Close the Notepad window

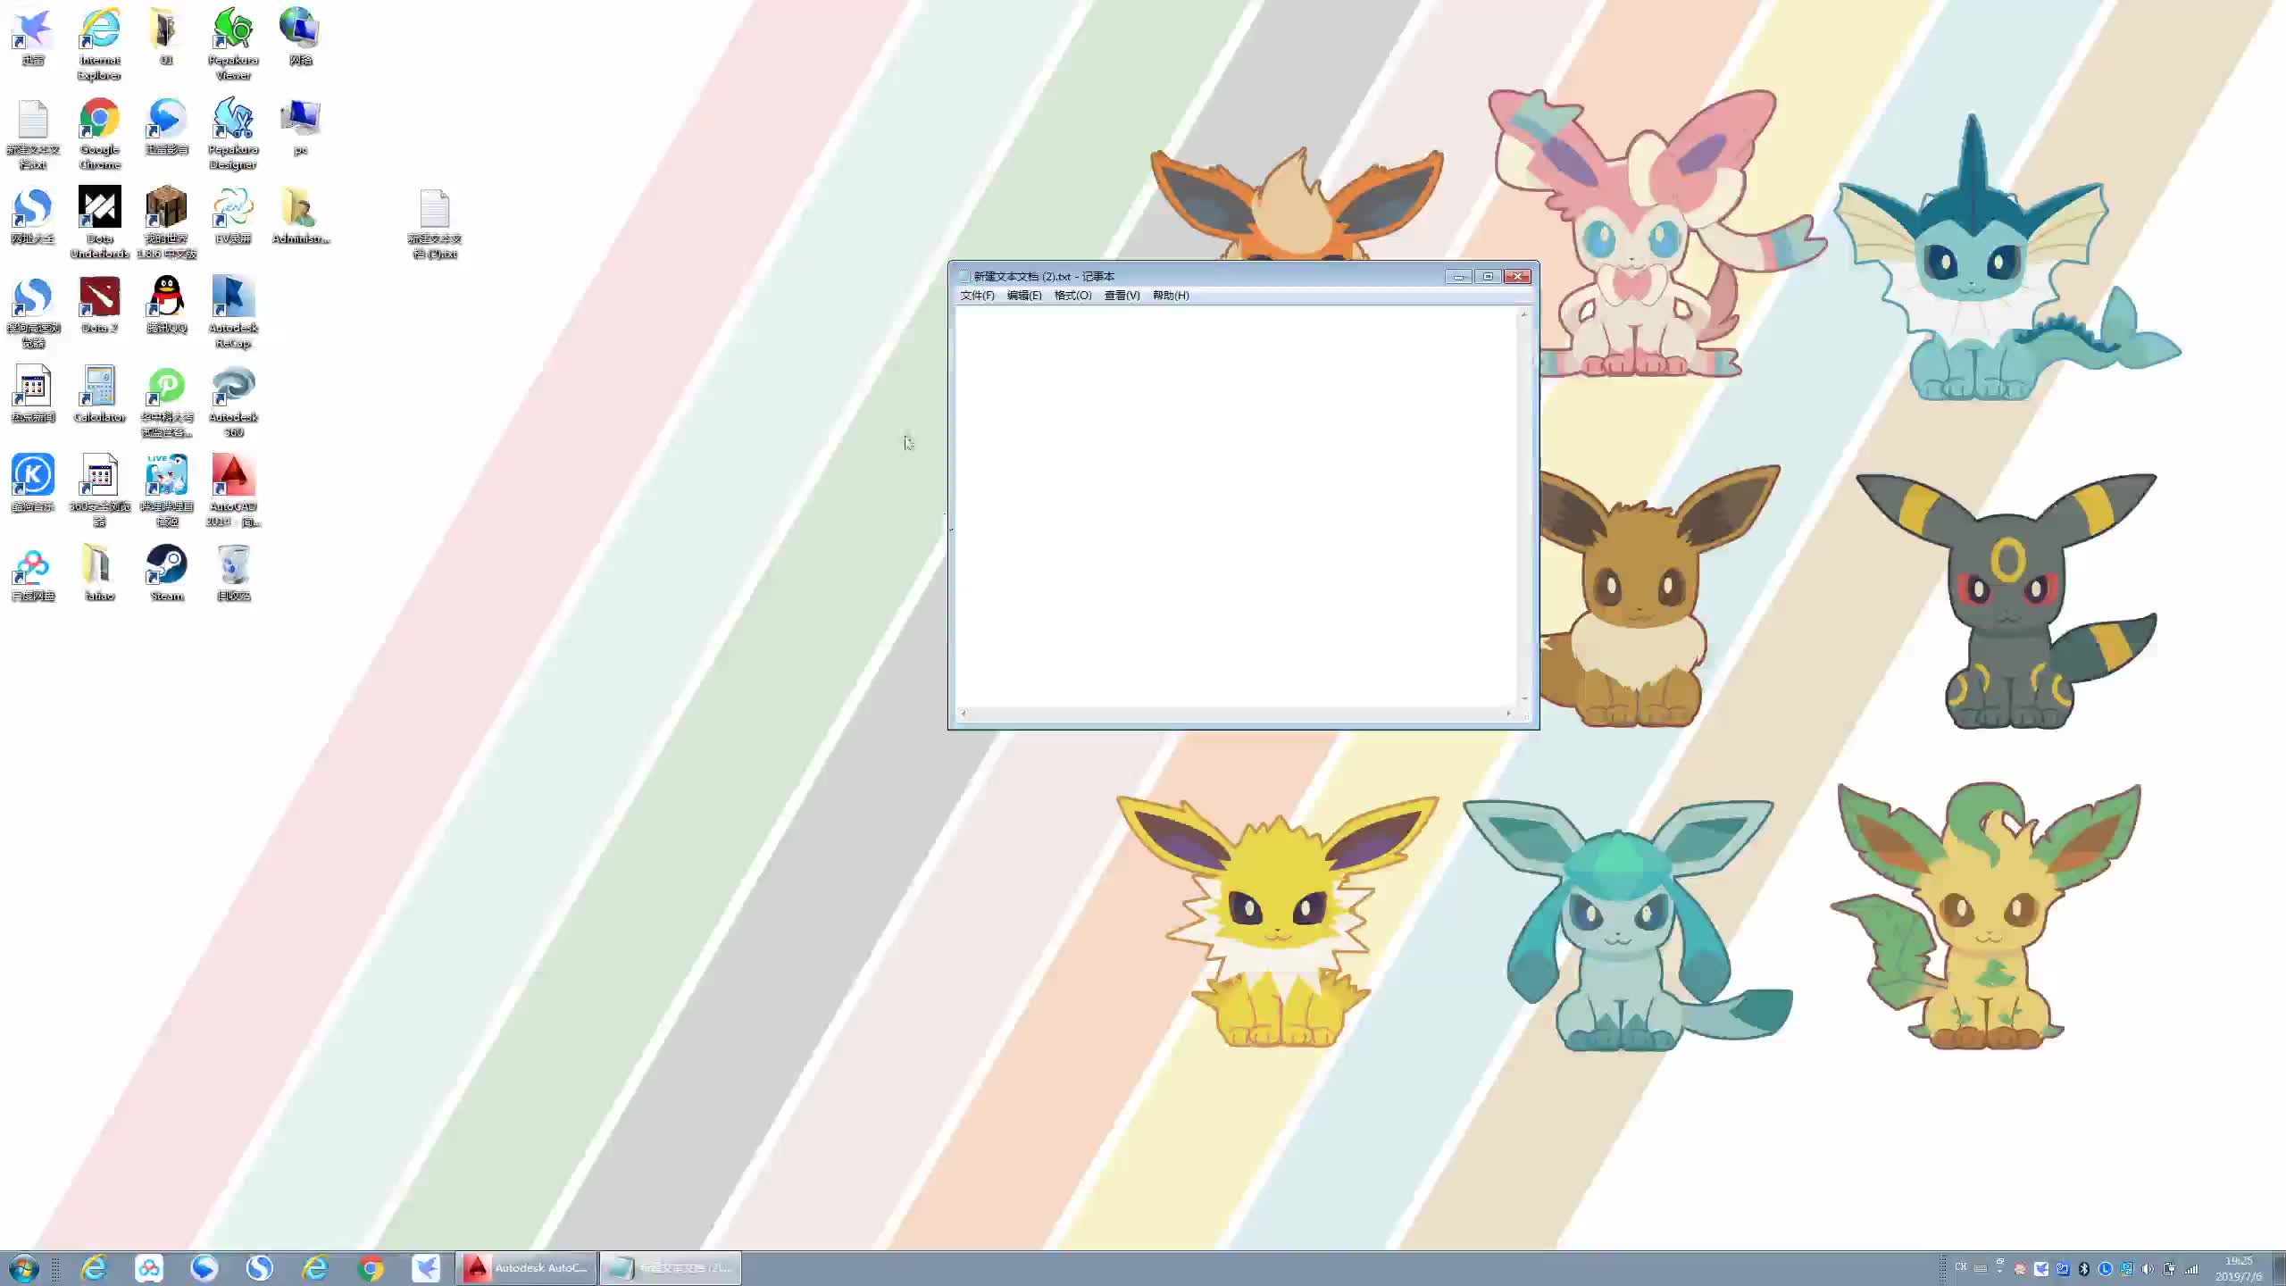click(1517, 277)
